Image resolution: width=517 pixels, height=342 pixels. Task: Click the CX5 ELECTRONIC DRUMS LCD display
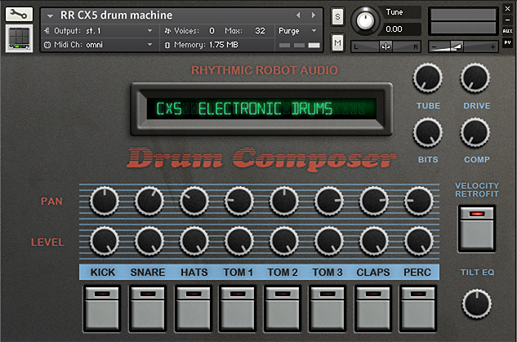261,109
